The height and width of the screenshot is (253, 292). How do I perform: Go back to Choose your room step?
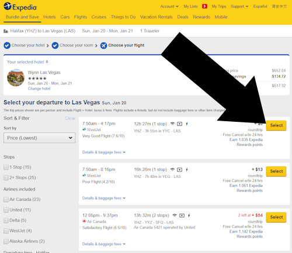click(x=77, y=45)
